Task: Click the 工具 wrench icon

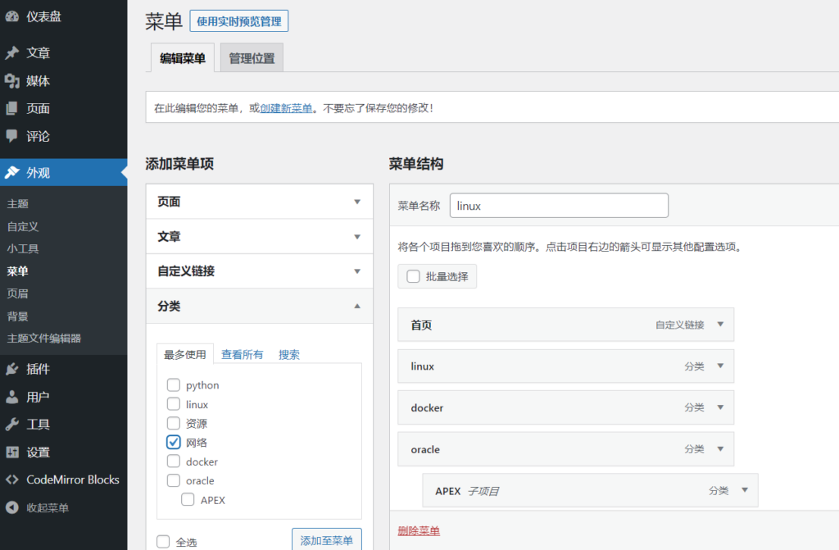Action: [x=12, y=425]
